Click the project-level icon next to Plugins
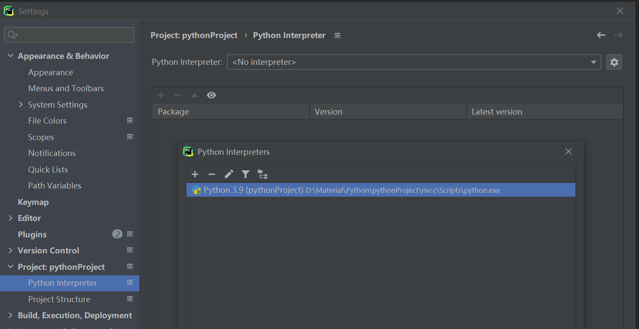The height and width of the screenshot is (329, 639). (130, 234)
